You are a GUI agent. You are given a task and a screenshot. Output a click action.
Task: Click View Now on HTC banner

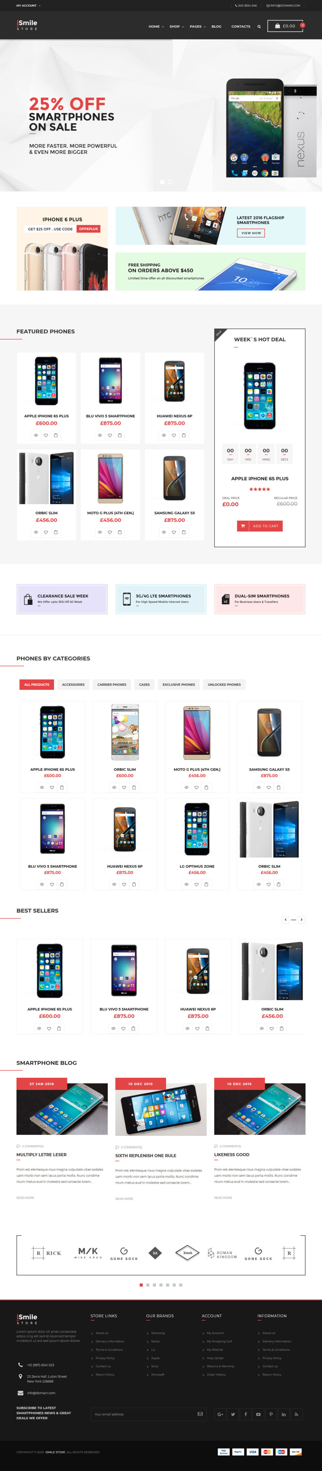click(x=250, y=233)
